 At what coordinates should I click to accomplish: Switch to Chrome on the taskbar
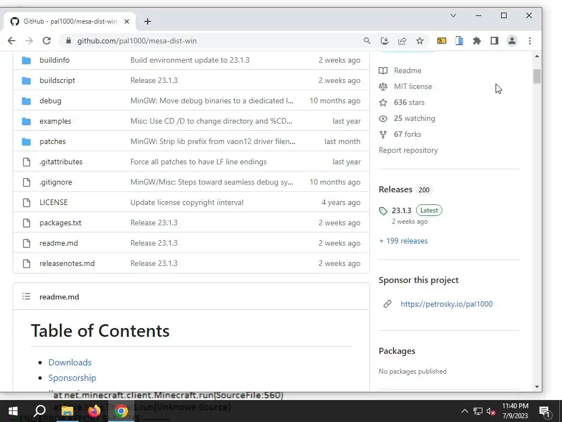point(121,411)
